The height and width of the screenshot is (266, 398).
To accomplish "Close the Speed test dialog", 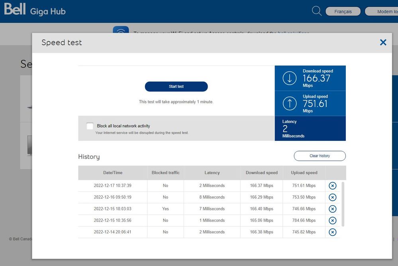I will tap(383, 42).
